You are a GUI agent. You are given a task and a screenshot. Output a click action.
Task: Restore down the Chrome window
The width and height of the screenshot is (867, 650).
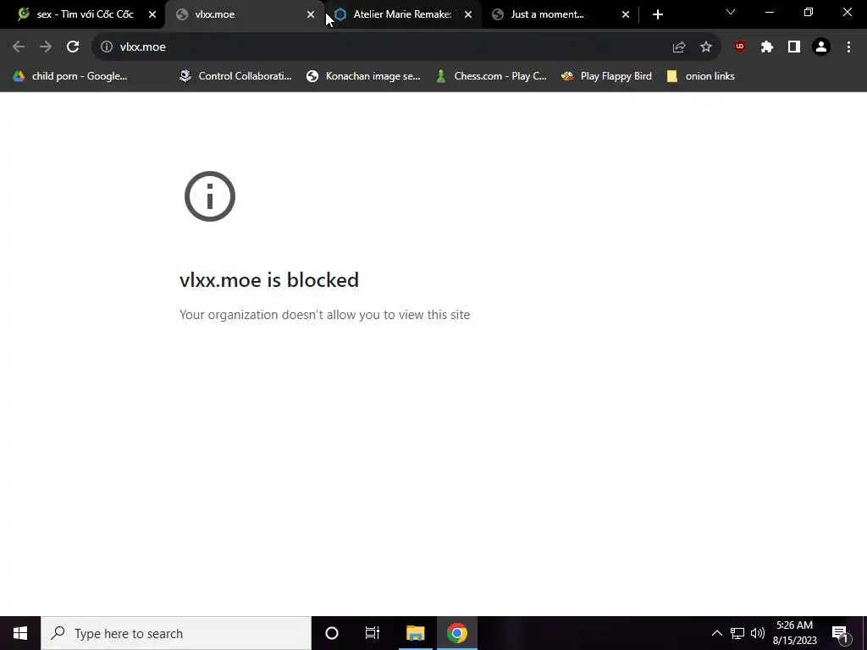click(809, 12)
